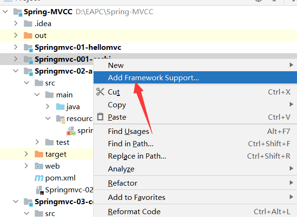
Task: Collapse the resources folder
Action: (48, 118)
